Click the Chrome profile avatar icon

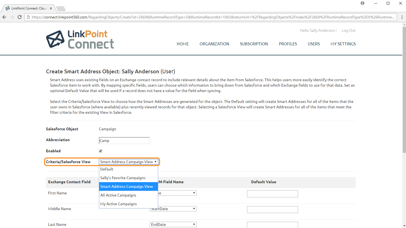coord(363,3)
